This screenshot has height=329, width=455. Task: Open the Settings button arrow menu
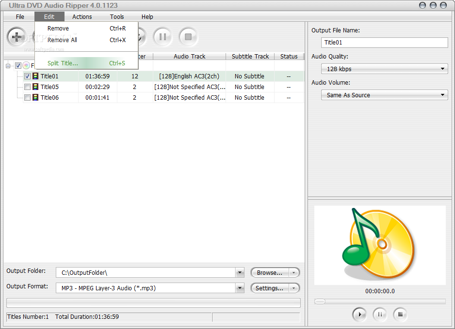pyautogui.click(x=293, y=288)
